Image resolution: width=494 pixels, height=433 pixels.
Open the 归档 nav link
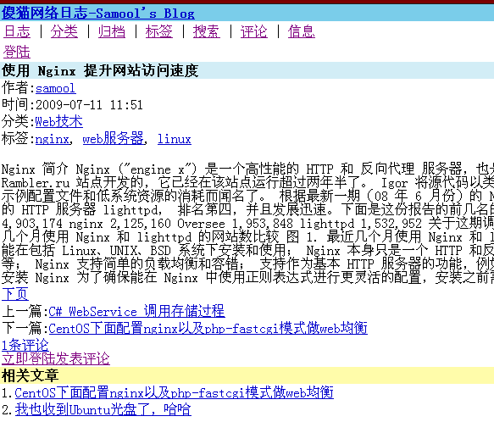coord(112,31)
